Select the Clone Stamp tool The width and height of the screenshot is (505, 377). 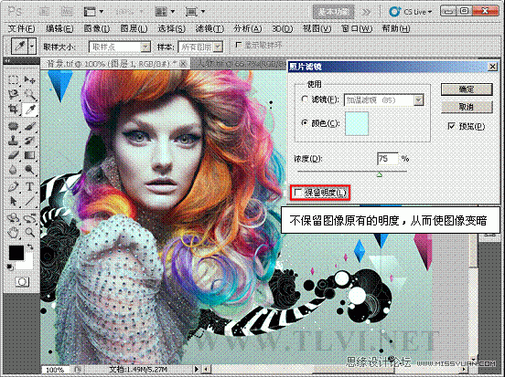click(13, 141)
